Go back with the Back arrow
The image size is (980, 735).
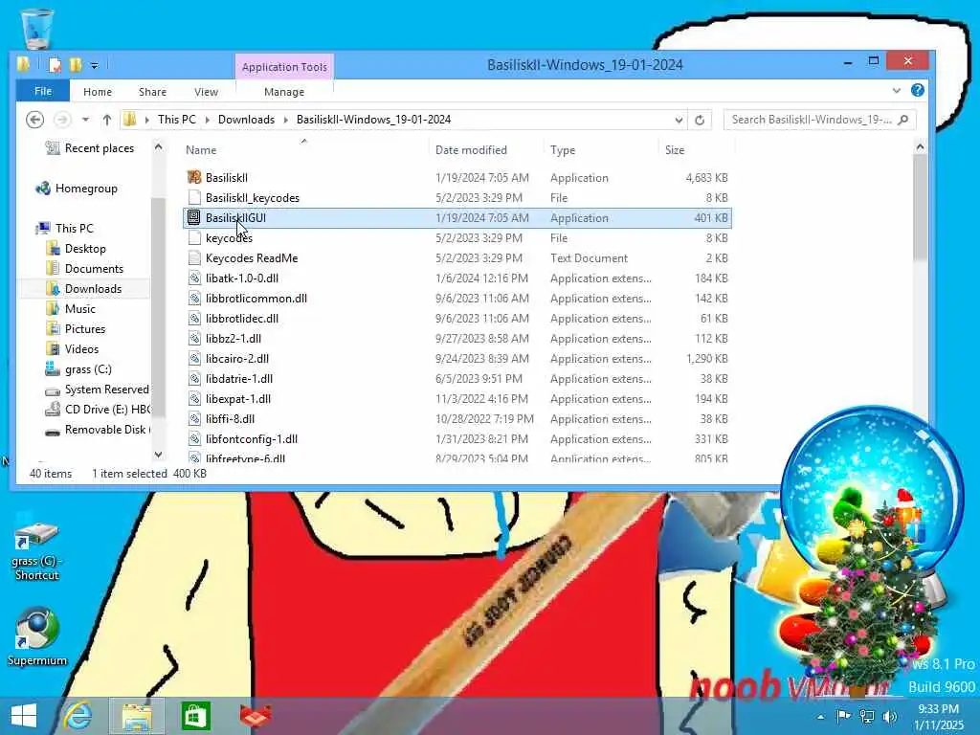point(35,120)
